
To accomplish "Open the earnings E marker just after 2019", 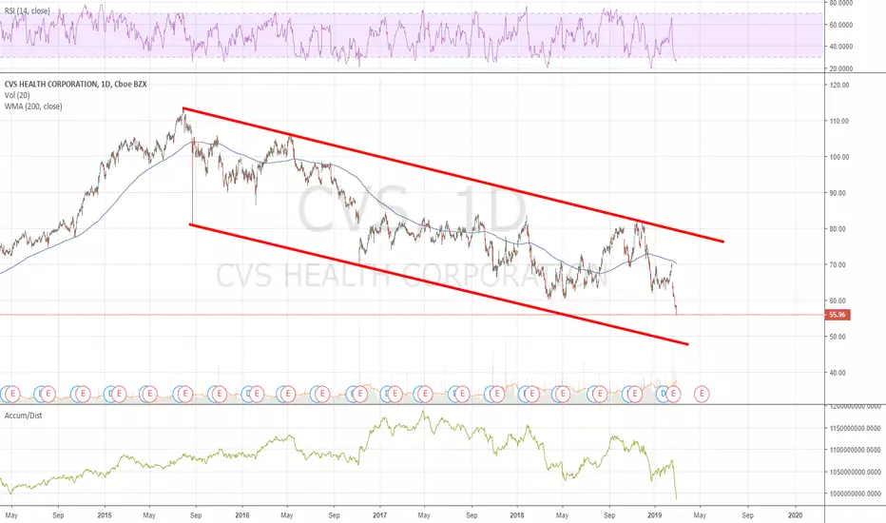I will 673,393.
